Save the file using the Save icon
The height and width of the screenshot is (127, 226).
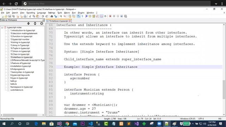pyautogui.click(x=10, y=16)
